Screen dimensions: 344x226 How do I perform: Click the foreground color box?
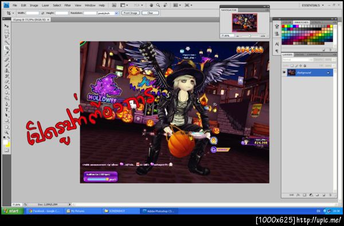(x=6, y=142)
